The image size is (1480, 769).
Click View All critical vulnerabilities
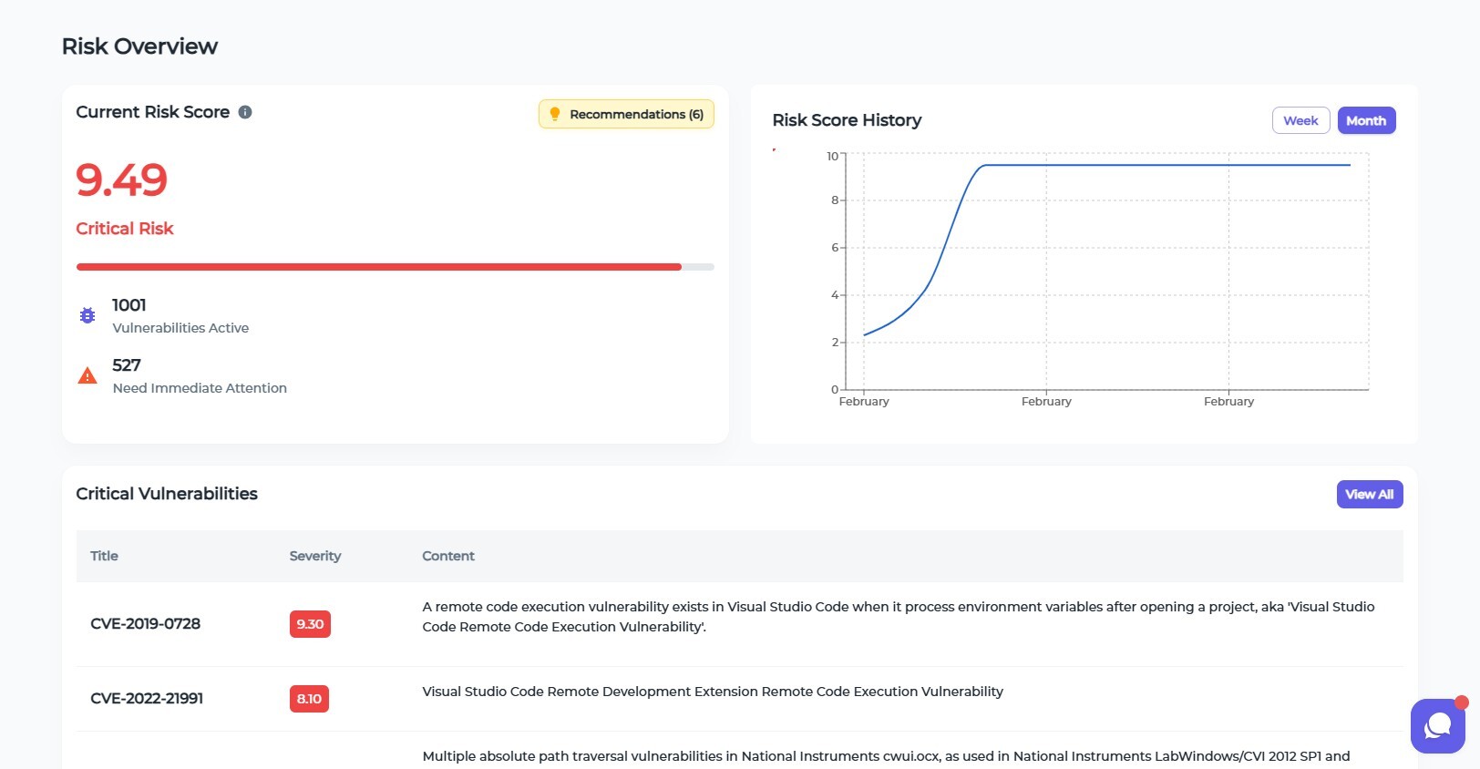1369,494
